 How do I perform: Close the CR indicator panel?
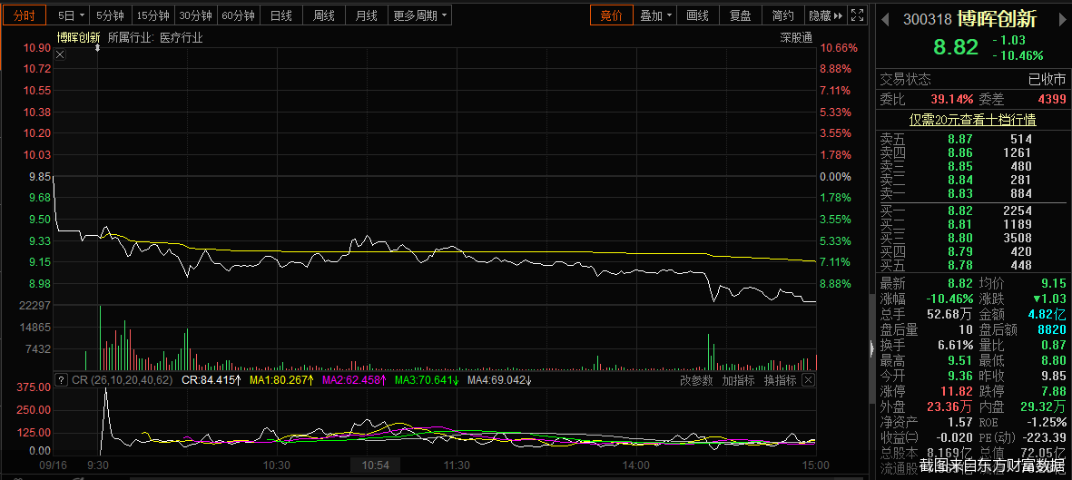pos(808,380)
